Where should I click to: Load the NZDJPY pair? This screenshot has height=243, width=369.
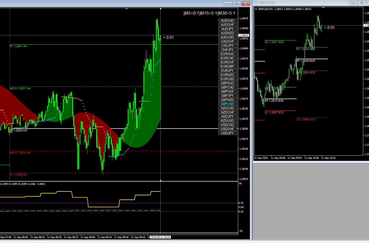click(x=227, y=117)
